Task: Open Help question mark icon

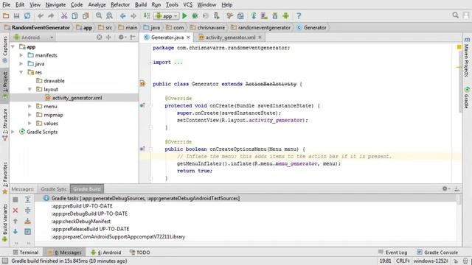Action: (x=299, y=16)
